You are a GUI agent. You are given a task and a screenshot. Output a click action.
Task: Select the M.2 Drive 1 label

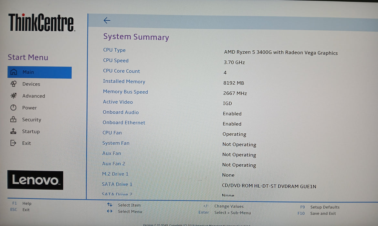(x=115, y=174)
